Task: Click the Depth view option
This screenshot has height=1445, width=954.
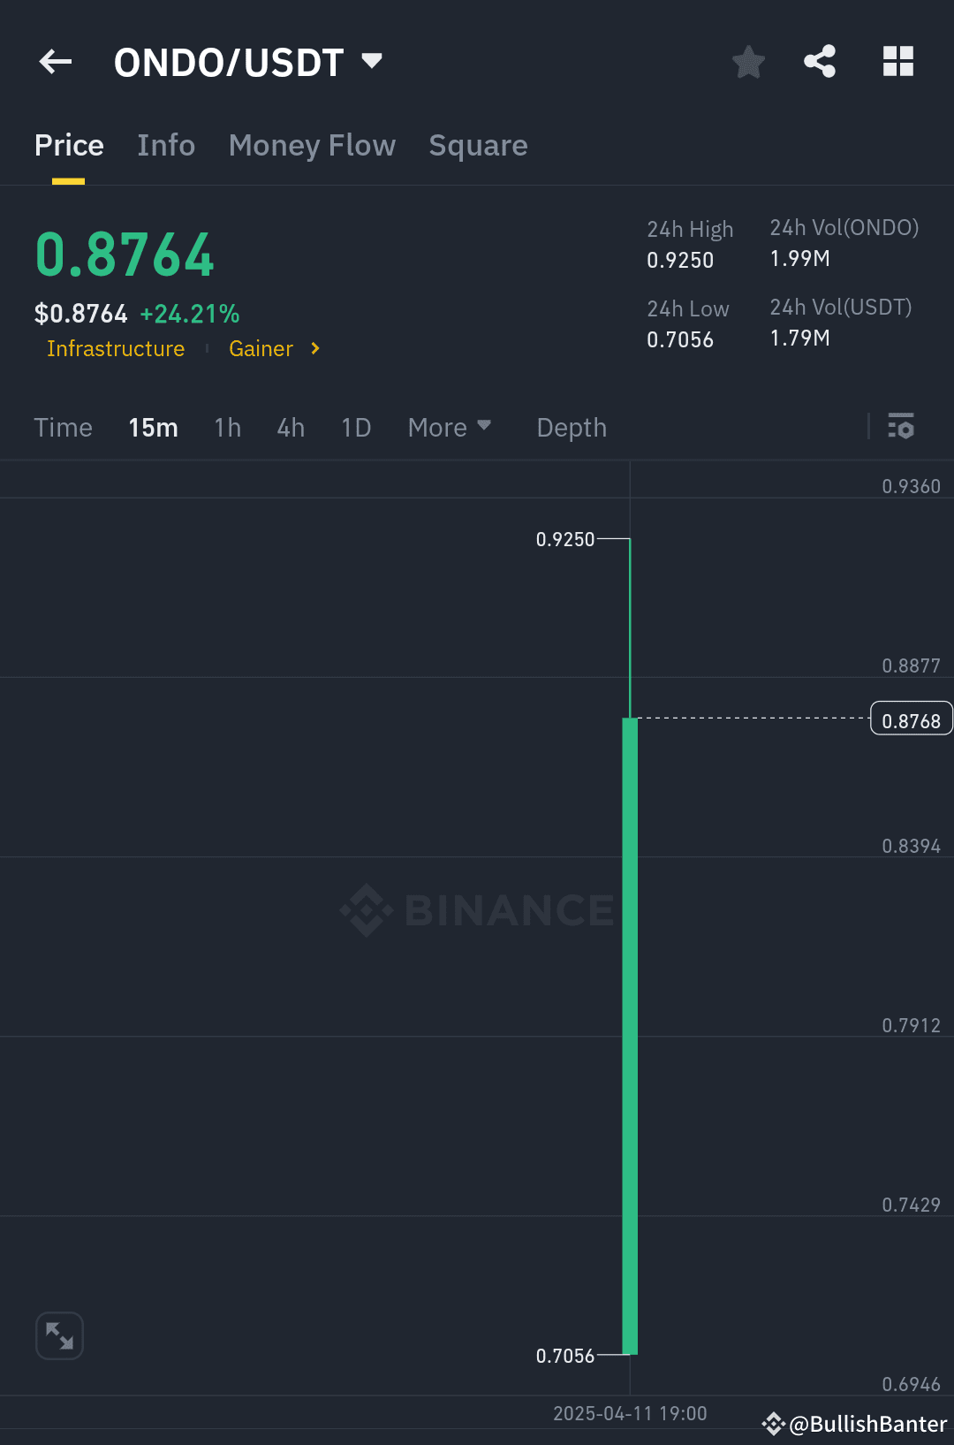Action: click(571, 427)
